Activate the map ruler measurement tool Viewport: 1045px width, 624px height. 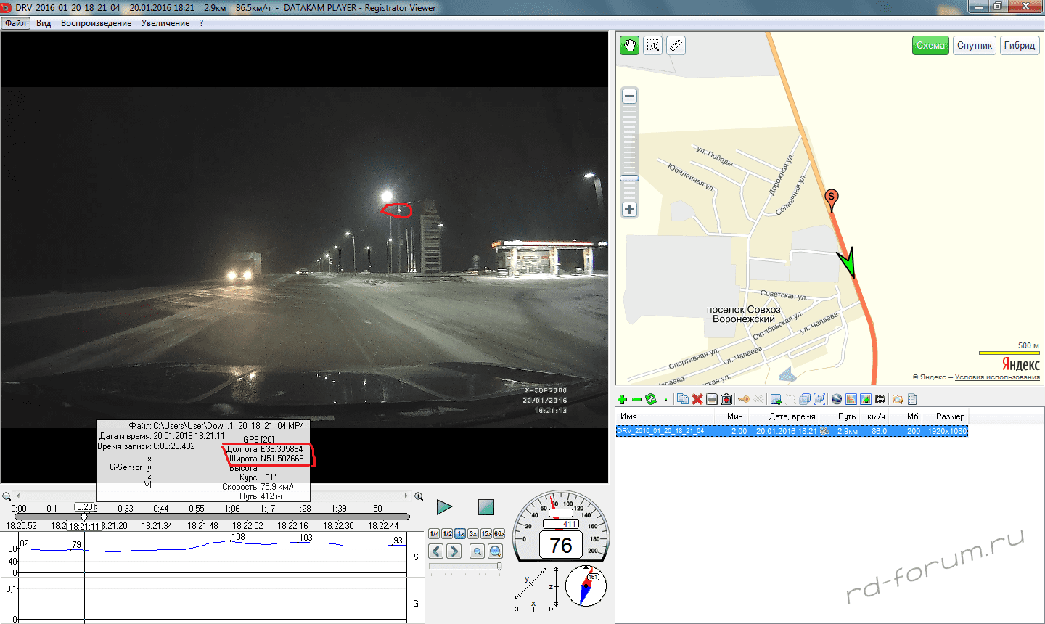click(676, 46)
